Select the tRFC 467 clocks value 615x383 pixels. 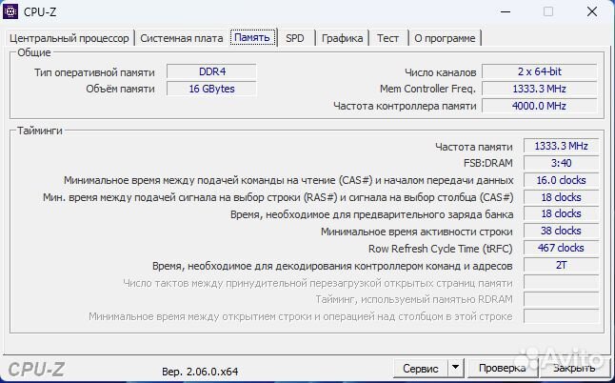562,248
